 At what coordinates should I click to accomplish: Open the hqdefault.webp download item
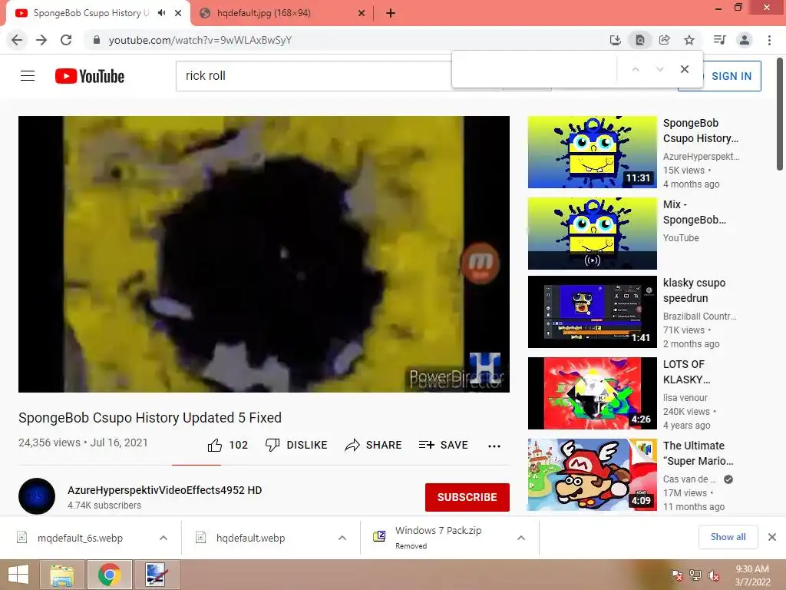251,538
